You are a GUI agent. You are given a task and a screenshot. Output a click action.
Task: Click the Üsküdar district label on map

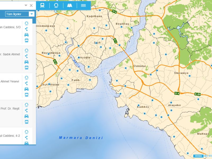140,66
